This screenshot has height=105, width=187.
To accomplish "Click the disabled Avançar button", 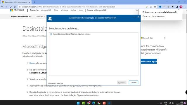I will 122,83.
